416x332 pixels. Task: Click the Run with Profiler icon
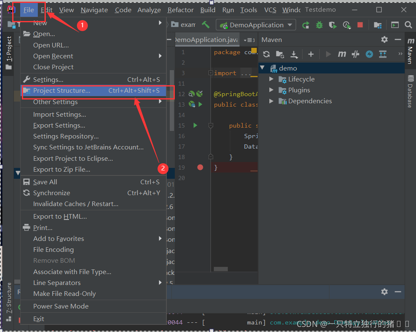point(347,25)
